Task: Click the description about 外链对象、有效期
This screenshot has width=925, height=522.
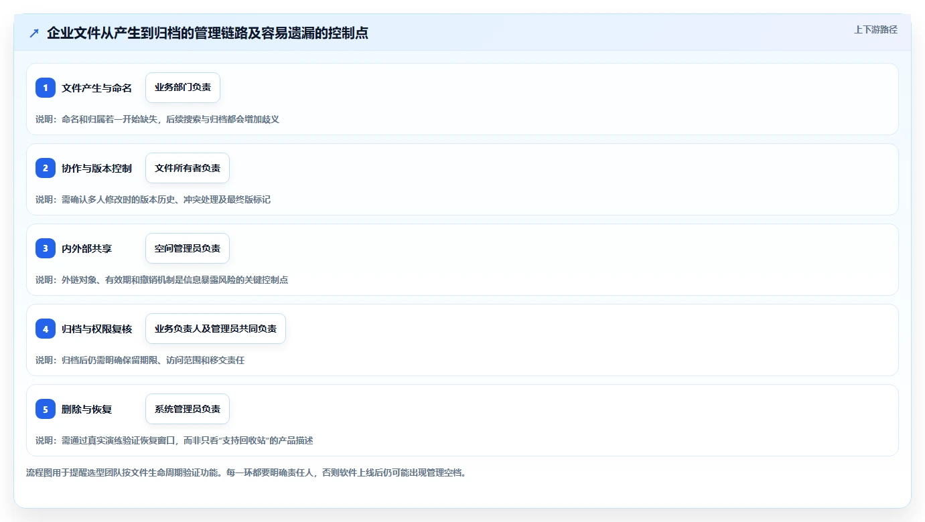Action: 161,280
